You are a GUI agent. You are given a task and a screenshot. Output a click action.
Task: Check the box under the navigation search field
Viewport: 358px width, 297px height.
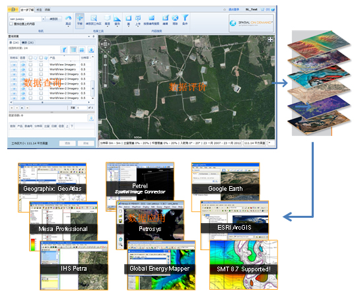(x=11, y=24)
